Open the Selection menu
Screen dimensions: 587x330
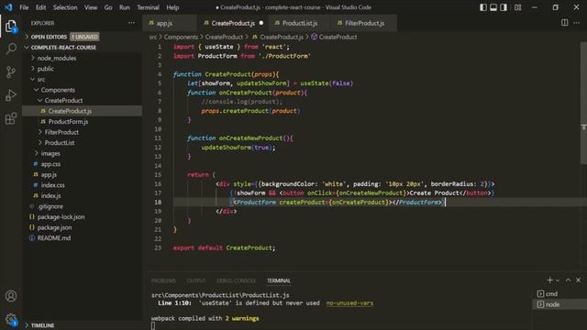click(x=65, y=7)
